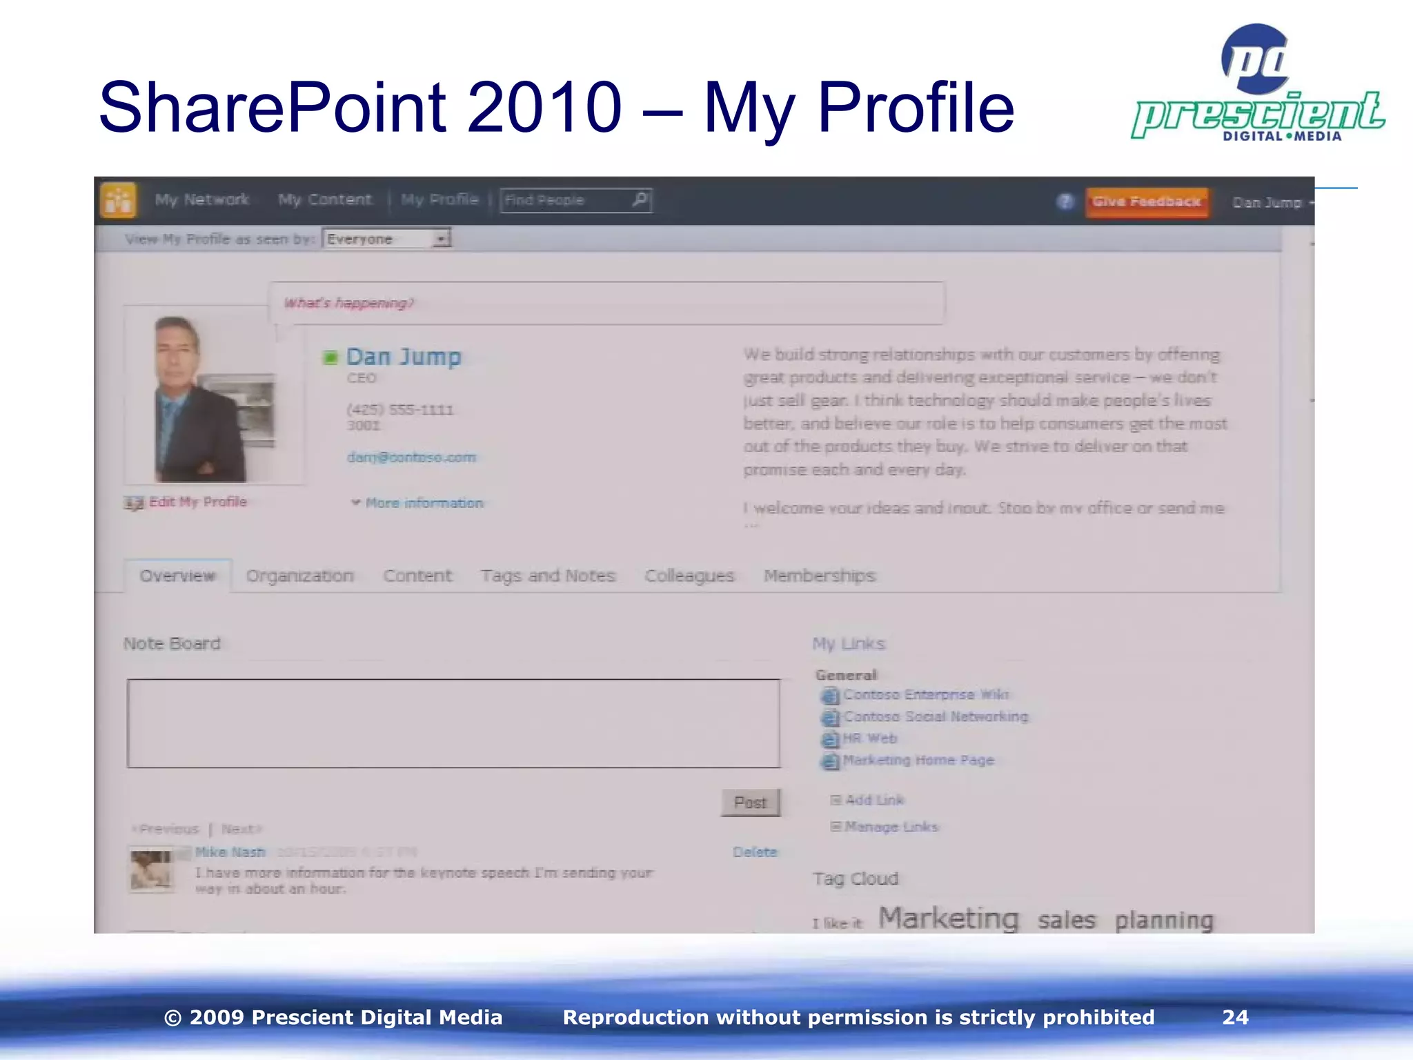The width and height of the screenshot is (1413, 1060).
Task: Open the My Network menu item
Action: [201, 200]
